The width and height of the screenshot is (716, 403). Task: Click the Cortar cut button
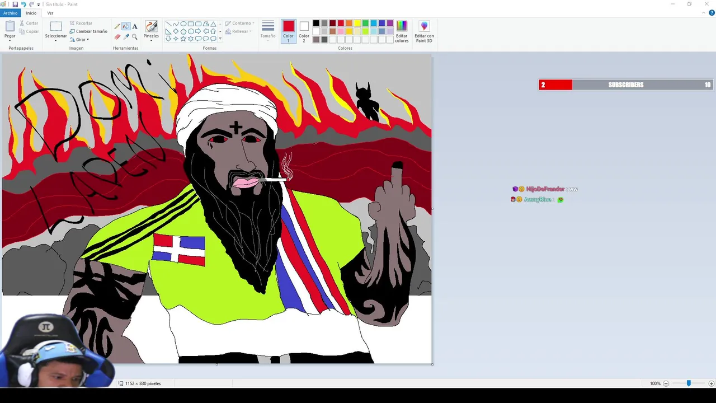coord(29,24)
